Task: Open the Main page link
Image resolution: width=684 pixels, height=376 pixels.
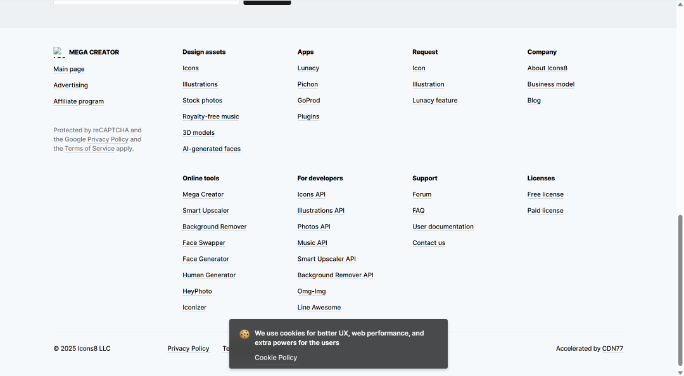Action: click(69, 69)
